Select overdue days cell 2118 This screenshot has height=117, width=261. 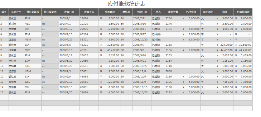coord(173,66)
